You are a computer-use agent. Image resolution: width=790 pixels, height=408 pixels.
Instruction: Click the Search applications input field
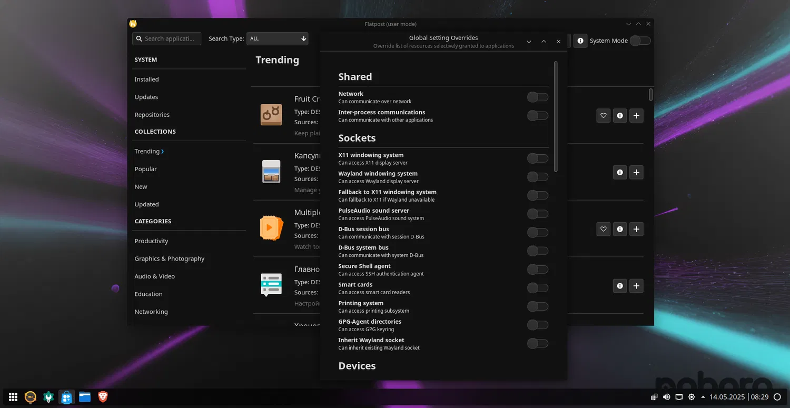[166, 38]
